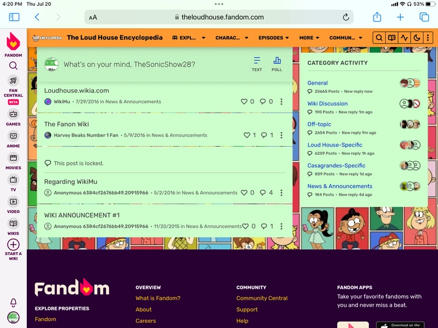Show the Safari tab overview
Image resolution: width=438 pixels, height=328 pixels.
click(x=424, y=17)
